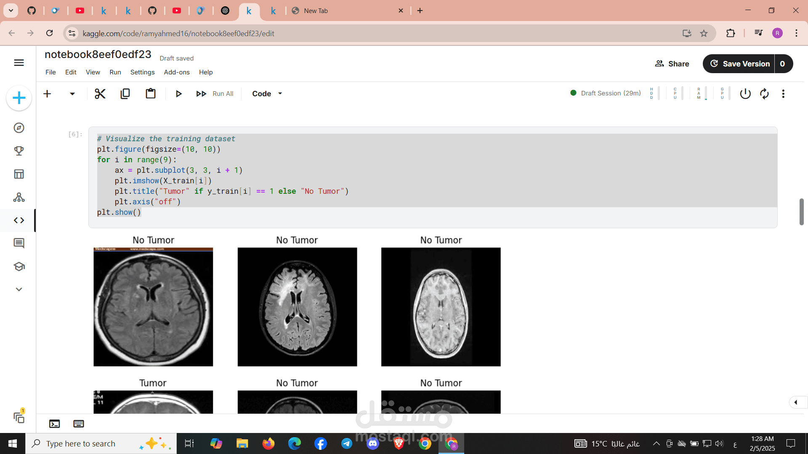Run the current cell
Viewport: 808px width, 454px height.
tap(179, 94)
